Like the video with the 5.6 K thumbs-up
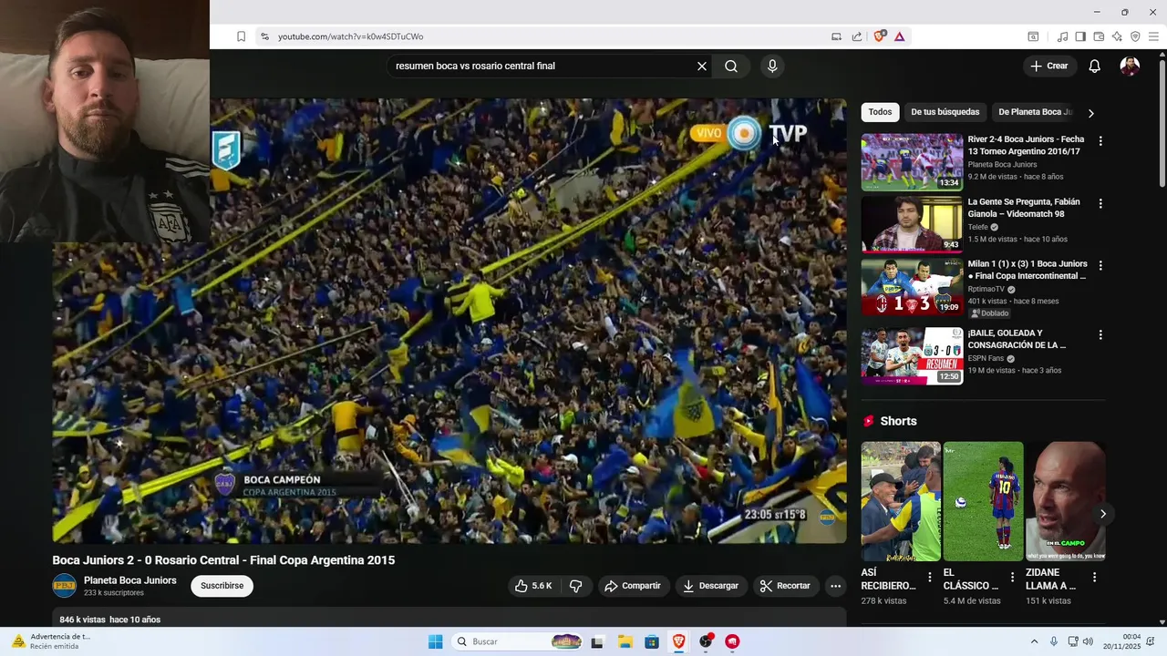 click(533, 586)
